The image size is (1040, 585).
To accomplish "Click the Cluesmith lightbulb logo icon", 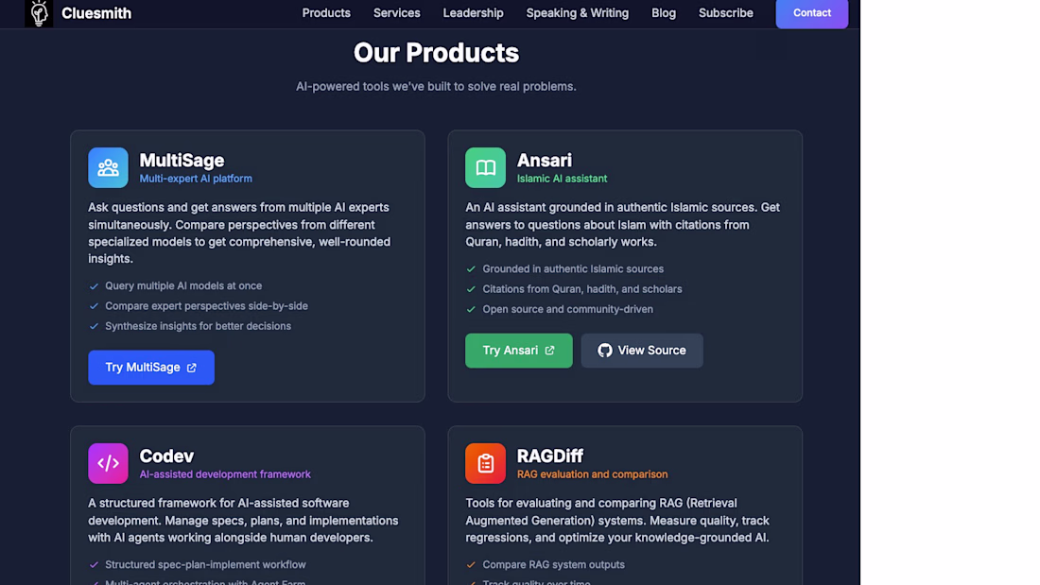I will click(x=39, y=13).
